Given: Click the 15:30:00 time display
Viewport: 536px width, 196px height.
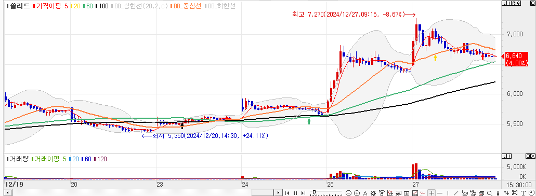Looking at the screenshot, I should tap(518, 185).
